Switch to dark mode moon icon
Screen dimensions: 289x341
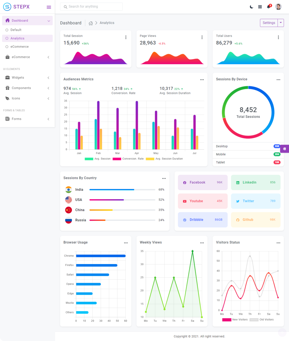[x=251, y=7]
